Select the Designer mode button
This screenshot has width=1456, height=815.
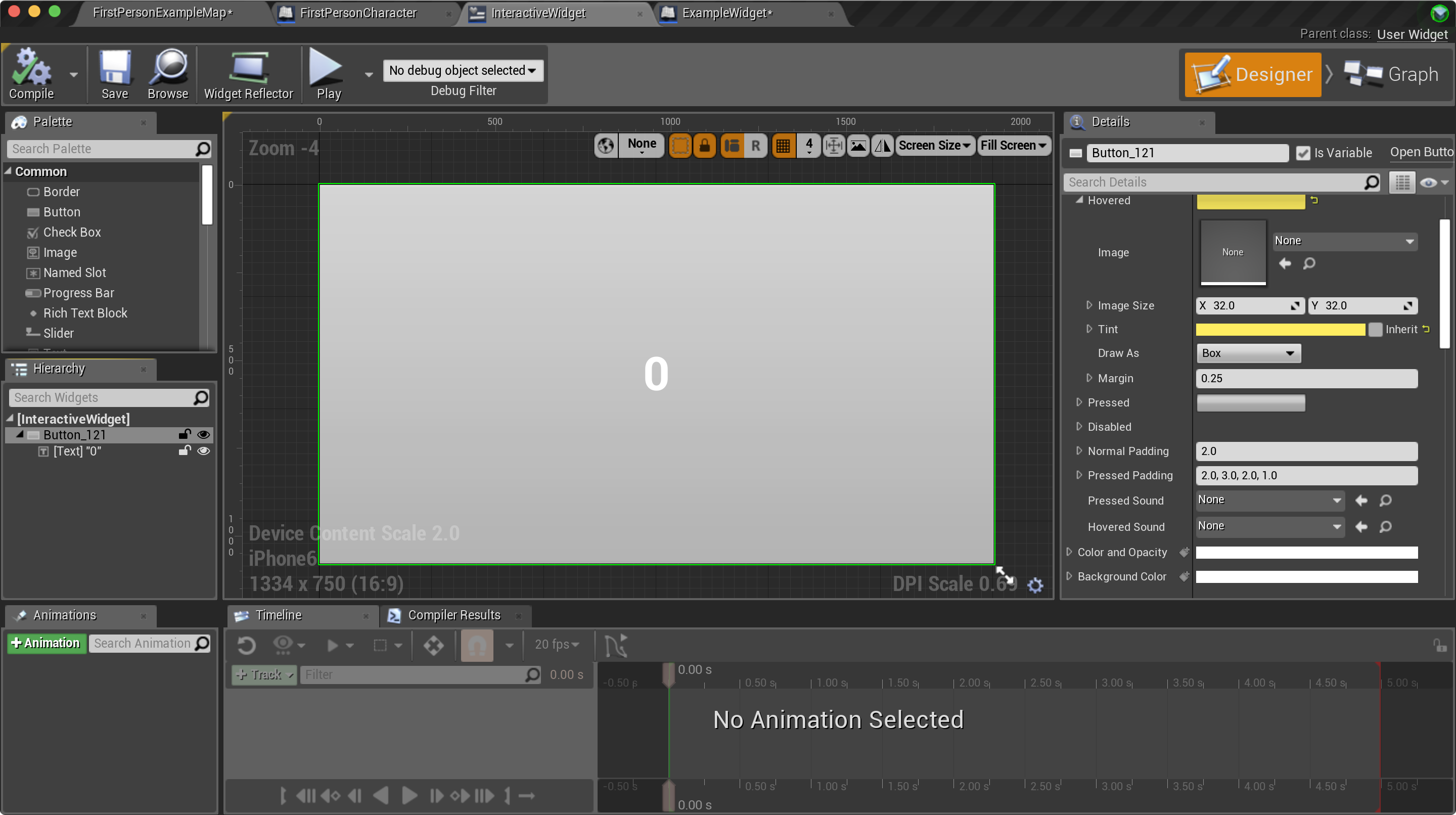point(1252,74)
